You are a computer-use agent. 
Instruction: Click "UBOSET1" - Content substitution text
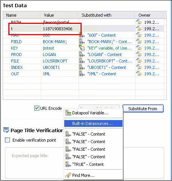[107, 67]
